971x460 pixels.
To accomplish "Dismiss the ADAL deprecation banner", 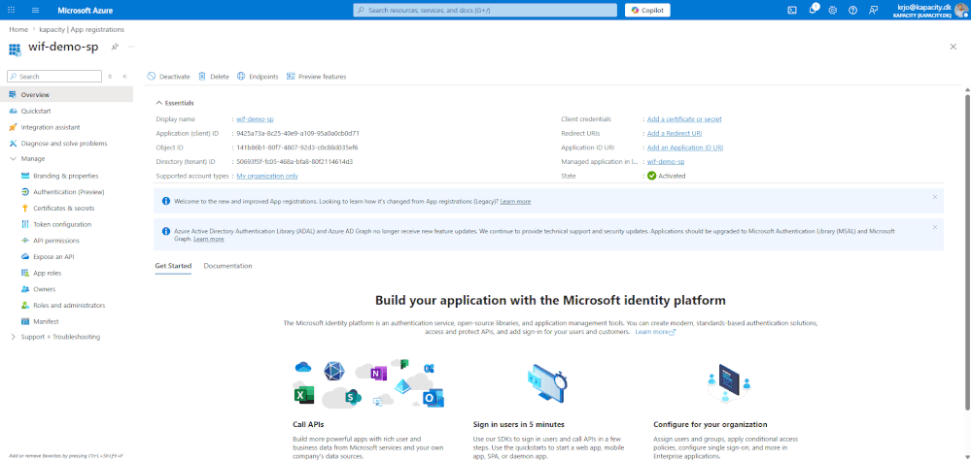I will [935, 227].
